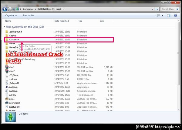Click the 3,648 KB size cell
182x130 pixels.
coord(108,67)
